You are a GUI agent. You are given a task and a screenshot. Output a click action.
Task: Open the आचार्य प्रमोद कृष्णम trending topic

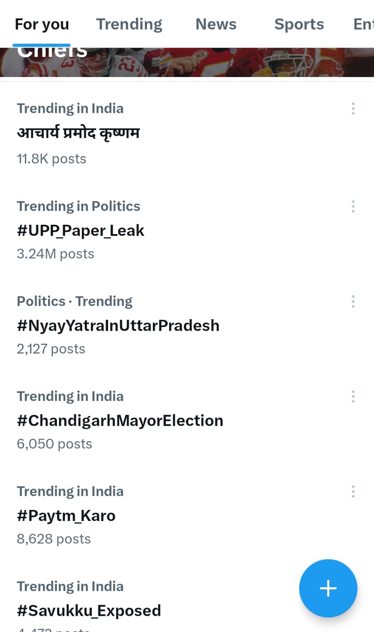[x=78, y=133]
